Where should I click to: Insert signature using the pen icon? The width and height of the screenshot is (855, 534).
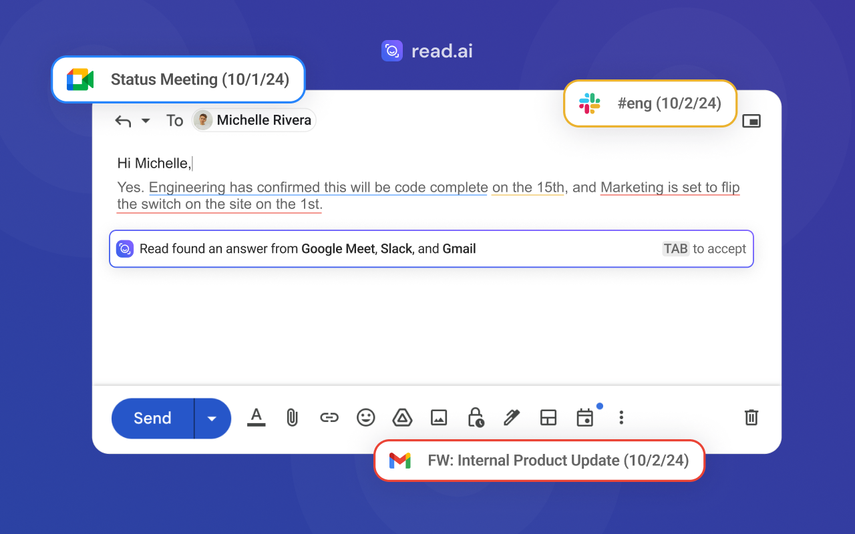512,418
